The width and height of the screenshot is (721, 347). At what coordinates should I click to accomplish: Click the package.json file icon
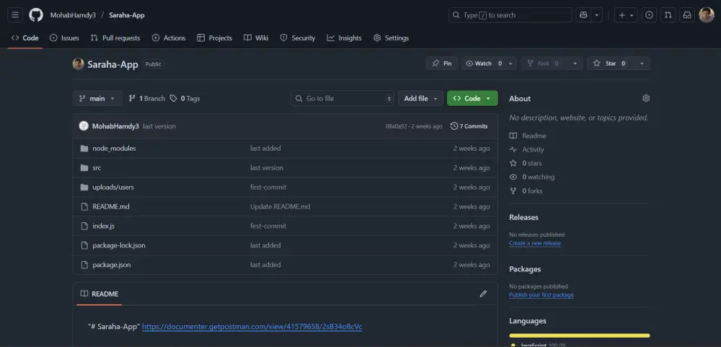(84, 265)
